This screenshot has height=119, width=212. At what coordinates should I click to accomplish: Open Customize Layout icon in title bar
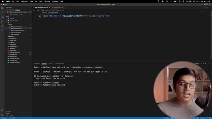210,4
